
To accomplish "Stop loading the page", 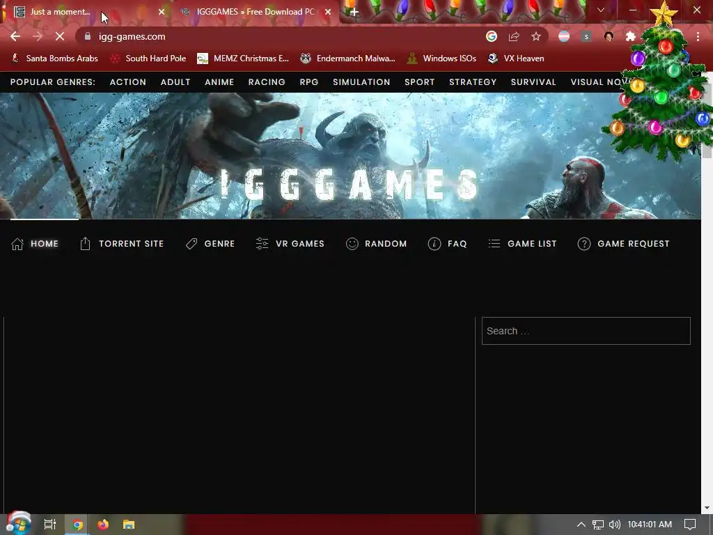I will pyautogui.click(x=60, y=36).
